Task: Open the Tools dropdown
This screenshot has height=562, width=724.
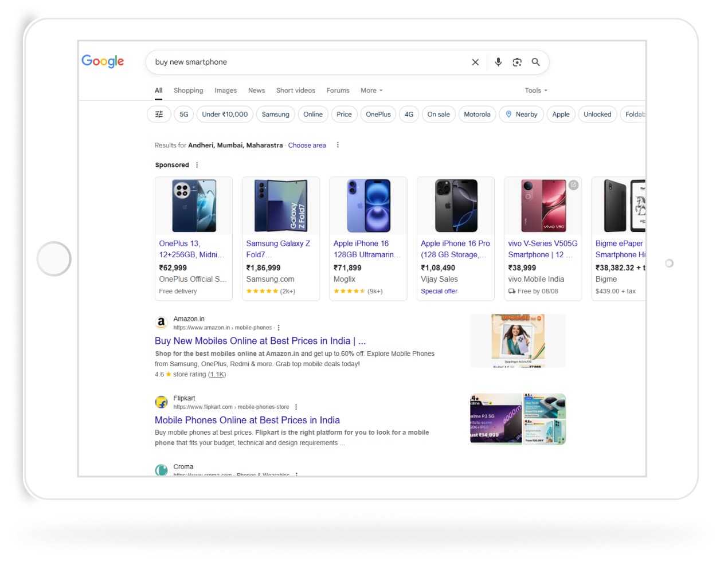Action: coord(535,91)
